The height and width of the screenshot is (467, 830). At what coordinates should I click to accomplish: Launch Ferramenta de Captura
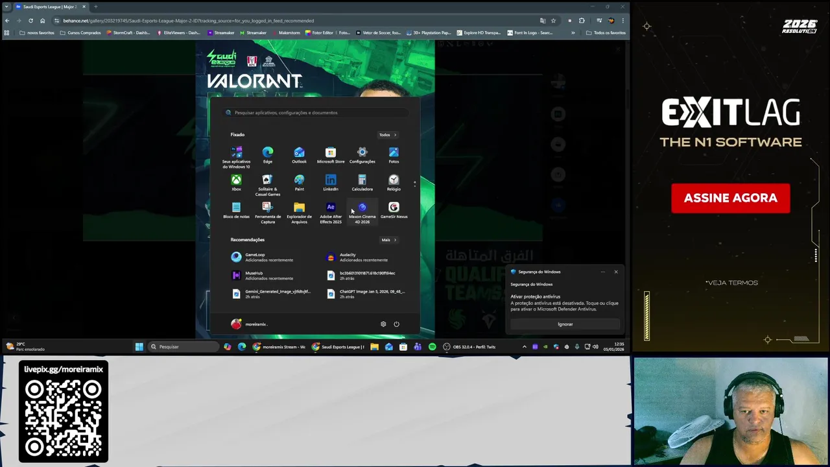(268, 213)
